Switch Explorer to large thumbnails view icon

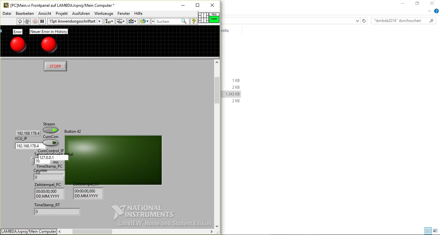coord(435,231)
